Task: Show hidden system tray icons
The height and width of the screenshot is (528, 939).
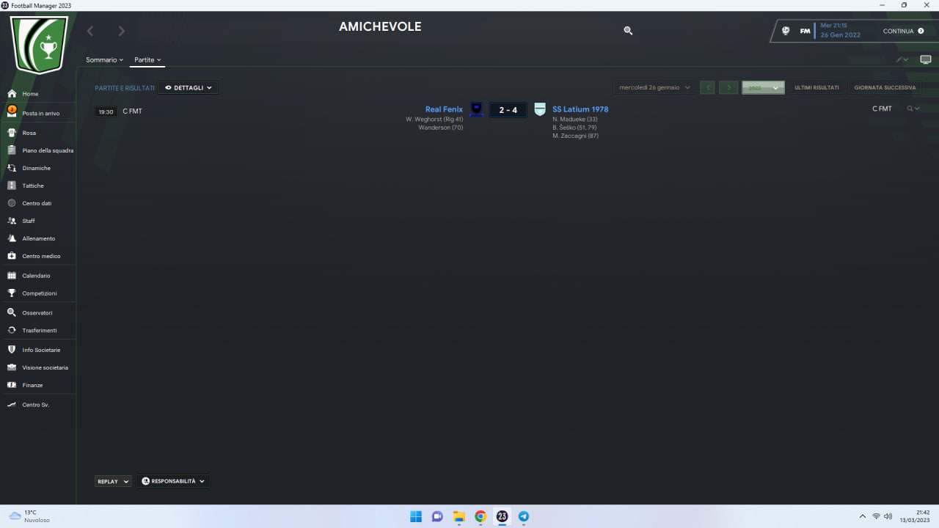Action: 862,516
